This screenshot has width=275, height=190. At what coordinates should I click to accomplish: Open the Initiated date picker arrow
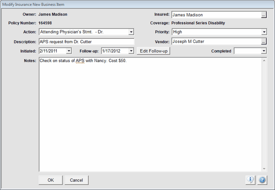point(69,51)
